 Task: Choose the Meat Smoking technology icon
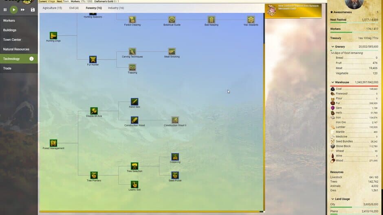[x=172, y=52]
